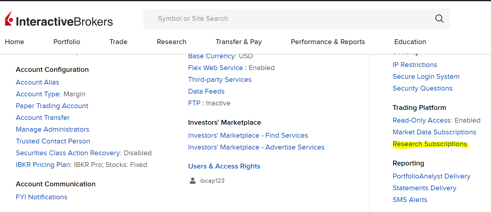491x212 pixels.
Task: Open the Research Subscriptions link
Action: [429, 144]
